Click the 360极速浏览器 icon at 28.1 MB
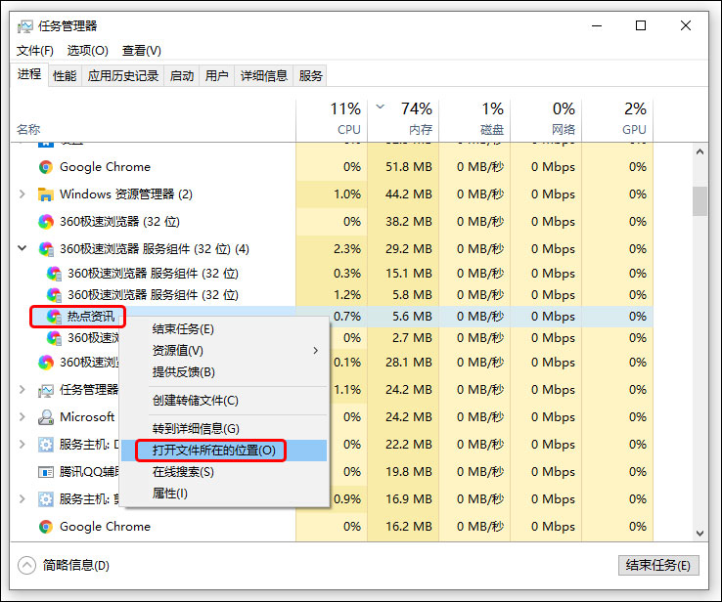 [x=46, y=363]
